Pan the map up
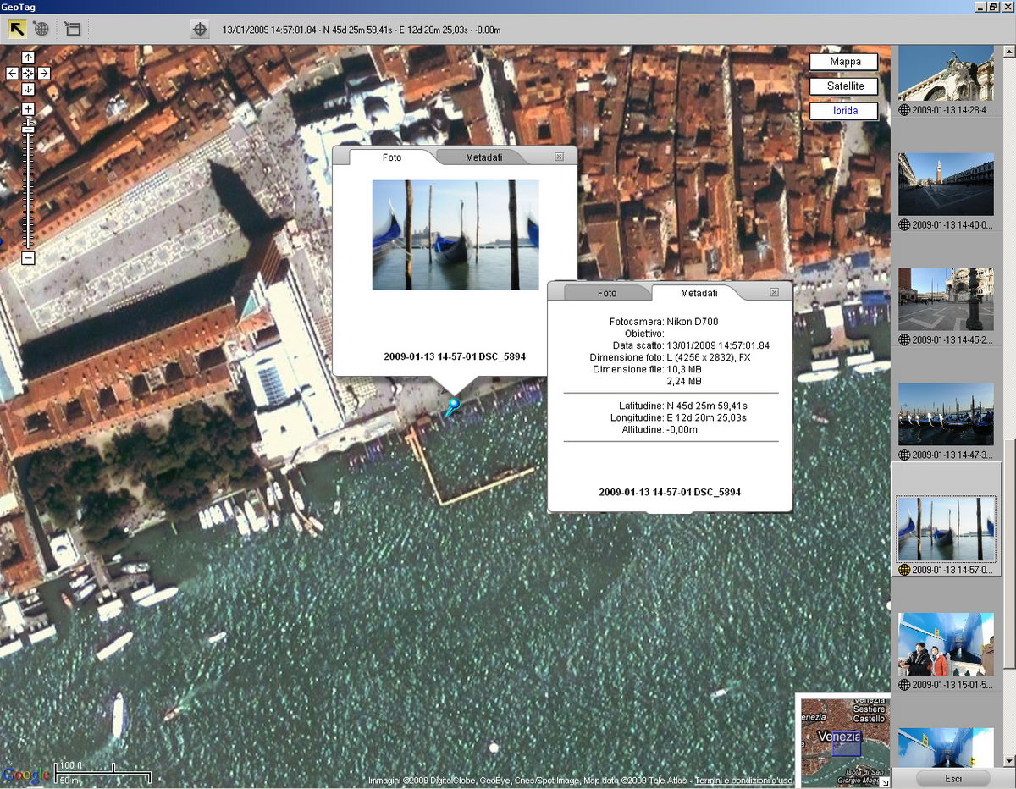This screenshot has height=789, width=1016. tap(28, 57)
